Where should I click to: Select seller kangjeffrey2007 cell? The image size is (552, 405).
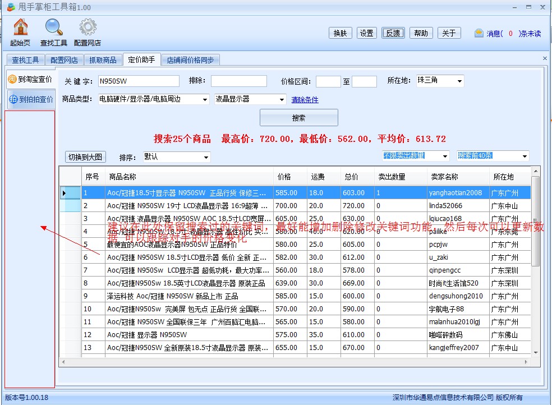point(458,348)
